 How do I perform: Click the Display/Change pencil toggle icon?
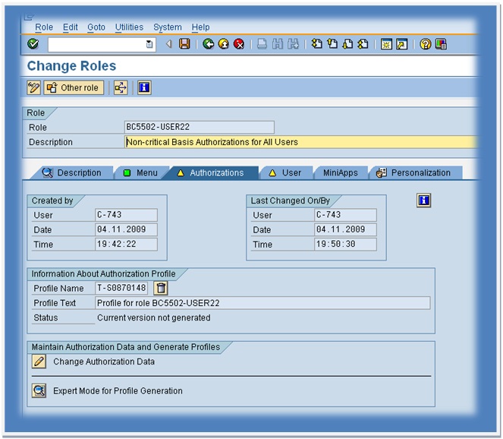33,87
